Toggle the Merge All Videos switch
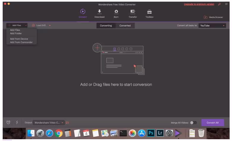The image size is (232, 141). click(x=193, y=123)
